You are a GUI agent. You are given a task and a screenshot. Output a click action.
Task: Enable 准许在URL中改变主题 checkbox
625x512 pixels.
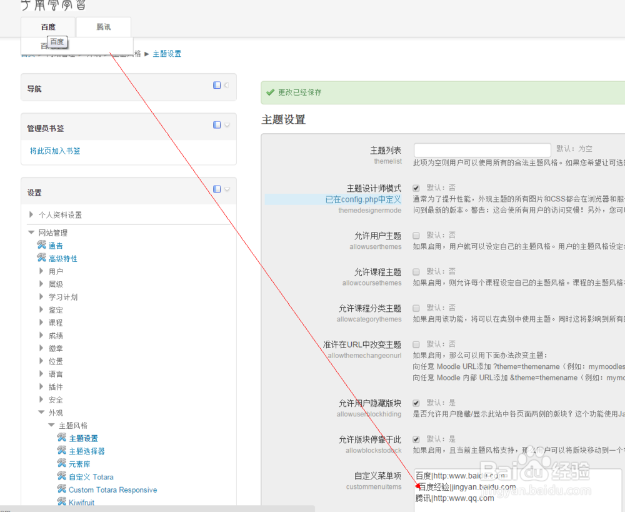pyautogui.click(x=416, y=344)
